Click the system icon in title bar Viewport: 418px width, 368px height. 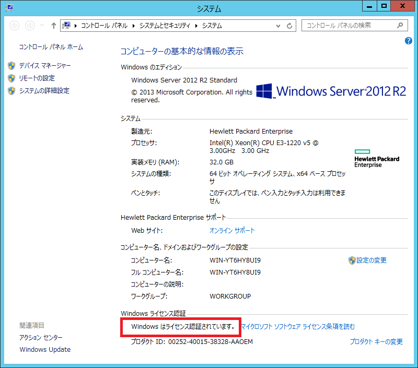(9, 8)
